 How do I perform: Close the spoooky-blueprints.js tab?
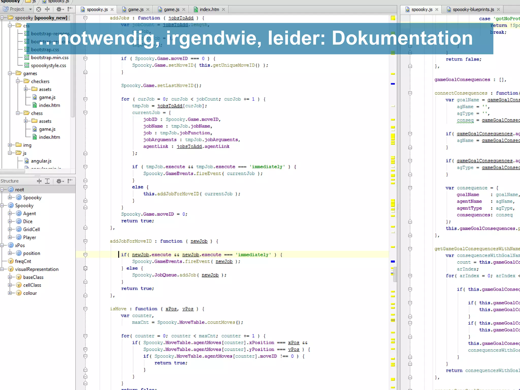point(498,10)
